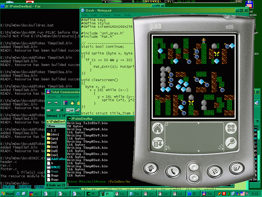Switch to the Da... Notepad taskbar button
The width and height of the screenshot is (262, 197).
pyautogui.click(x=136, y=194)
